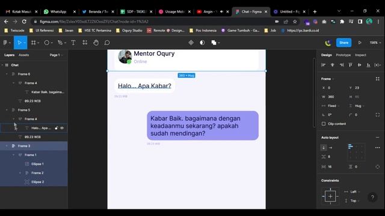Click Align bottom icon

click(368, 65)
